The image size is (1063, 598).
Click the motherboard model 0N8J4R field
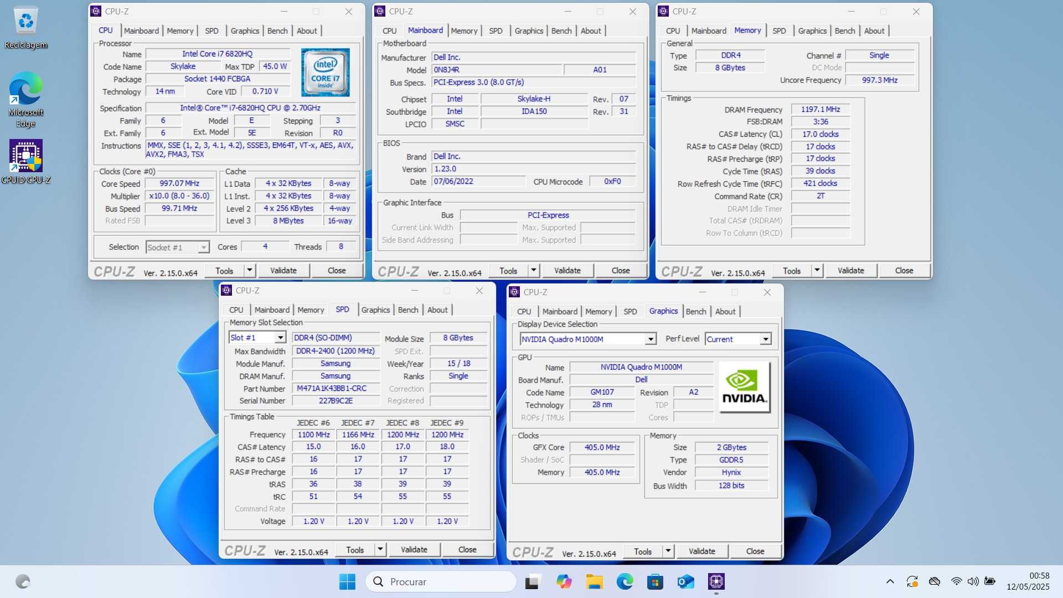tap(497, 70)
